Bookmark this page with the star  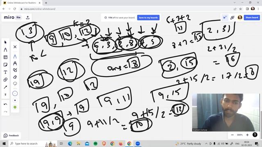(240, 9)
